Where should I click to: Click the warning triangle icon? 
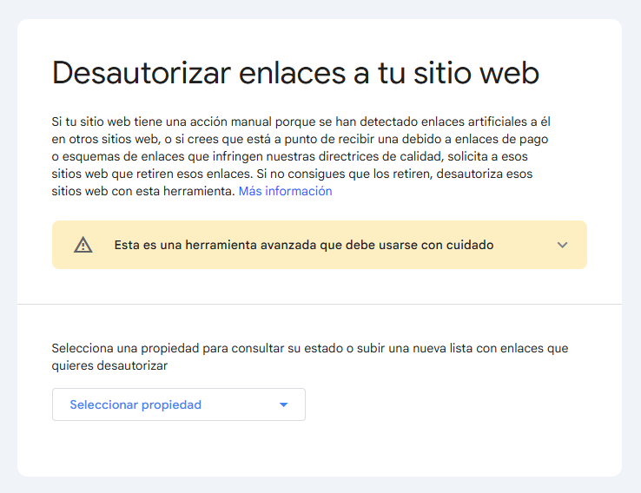[x=83, y=245]
